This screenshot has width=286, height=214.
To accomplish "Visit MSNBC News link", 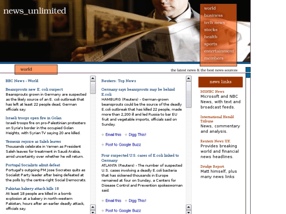I will [x=212, y=91].
